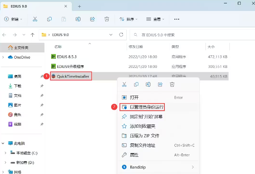Select the EDIUS 8.5.3 file name
255x174 pixels.
coord(67,57)
